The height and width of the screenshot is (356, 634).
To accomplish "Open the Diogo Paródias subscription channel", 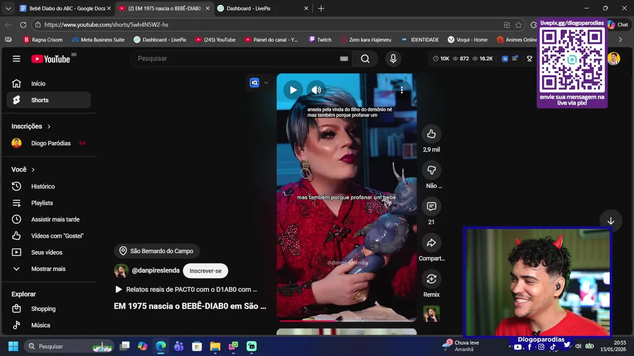I will click(x=49, y=143).
